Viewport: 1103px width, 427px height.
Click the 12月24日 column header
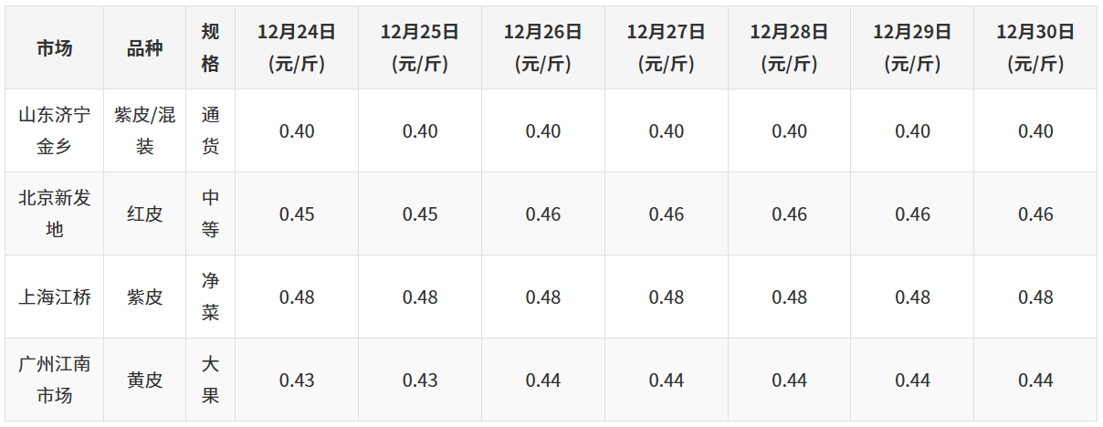click(297, 48)
